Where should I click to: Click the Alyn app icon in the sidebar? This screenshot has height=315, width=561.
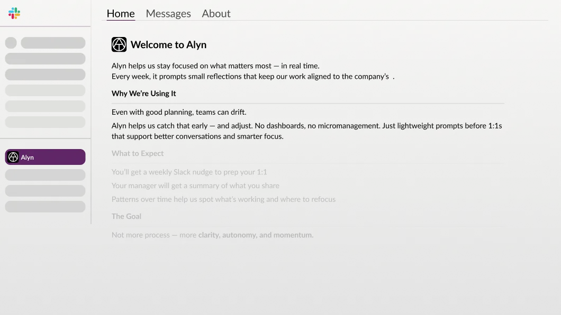[x=13, y=157]
